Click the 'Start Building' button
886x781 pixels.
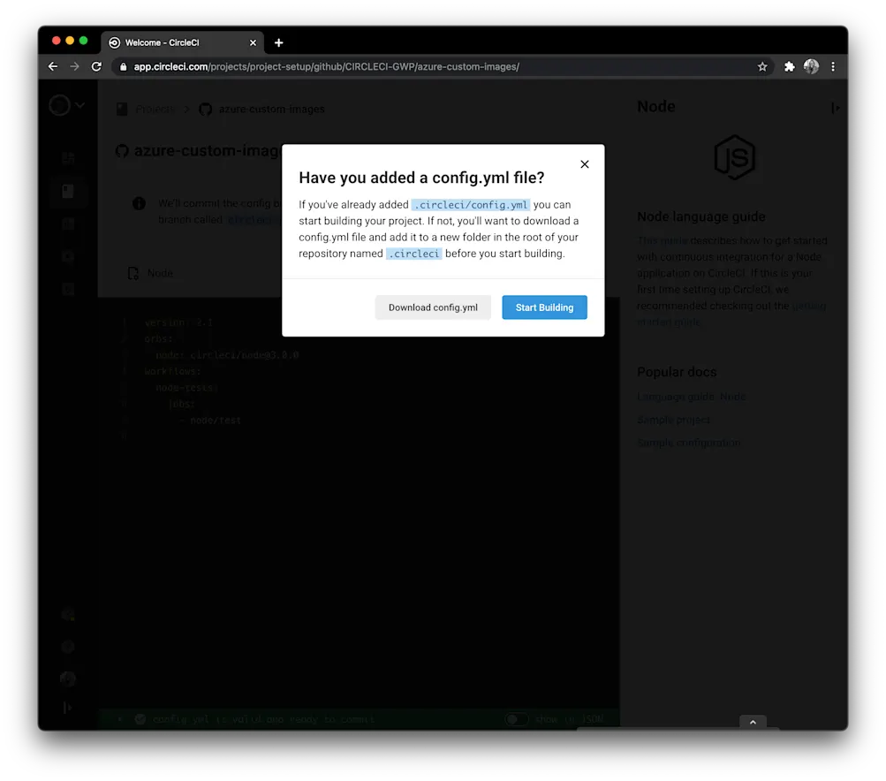click(x=544, y=307)
